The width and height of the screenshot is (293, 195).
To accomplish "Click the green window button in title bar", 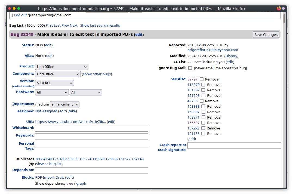I will point(18,9).
